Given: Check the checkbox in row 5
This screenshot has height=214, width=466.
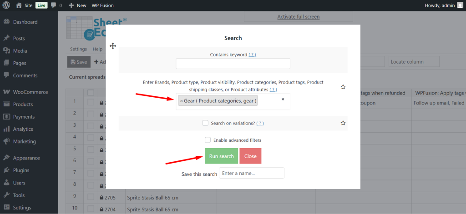Looking at the screenshot, I should [91, 150].
